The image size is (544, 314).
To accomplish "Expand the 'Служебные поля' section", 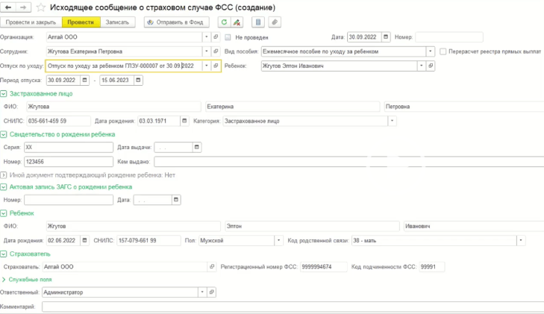I will [x=4, y=279].
